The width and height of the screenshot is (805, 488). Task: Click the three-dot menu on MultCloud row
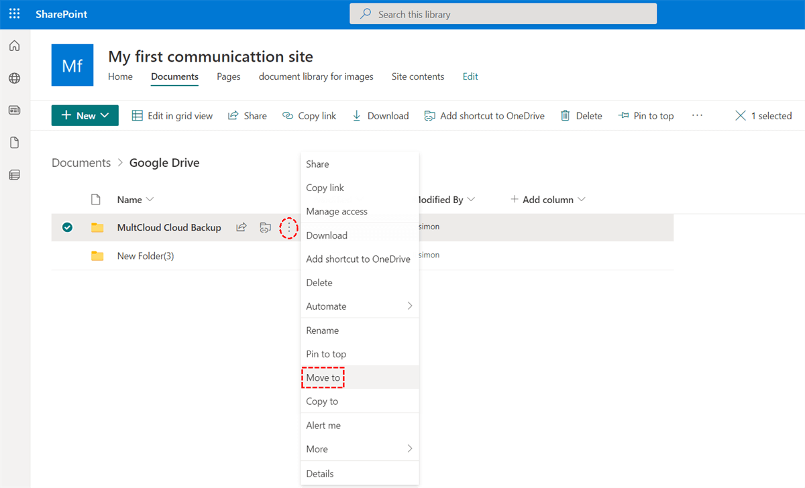click(288, 228)
